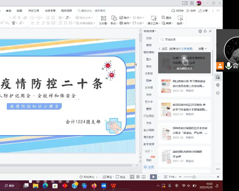Screen dimensions: 239x191
Task: Switch to Slide Sorter view
Action: coord(138,177)
